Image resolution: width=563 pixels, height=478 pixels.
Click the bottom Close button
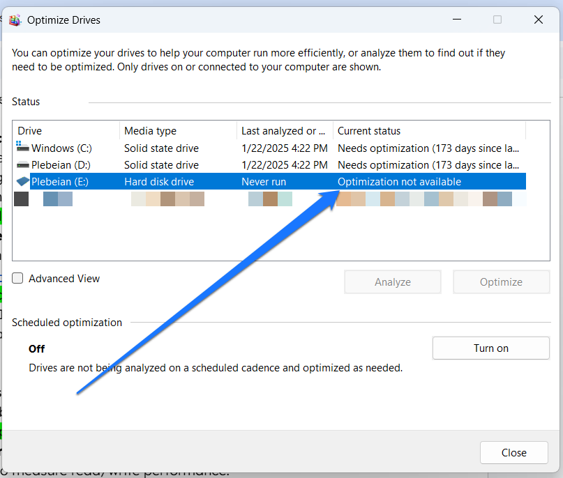[513, 453]
